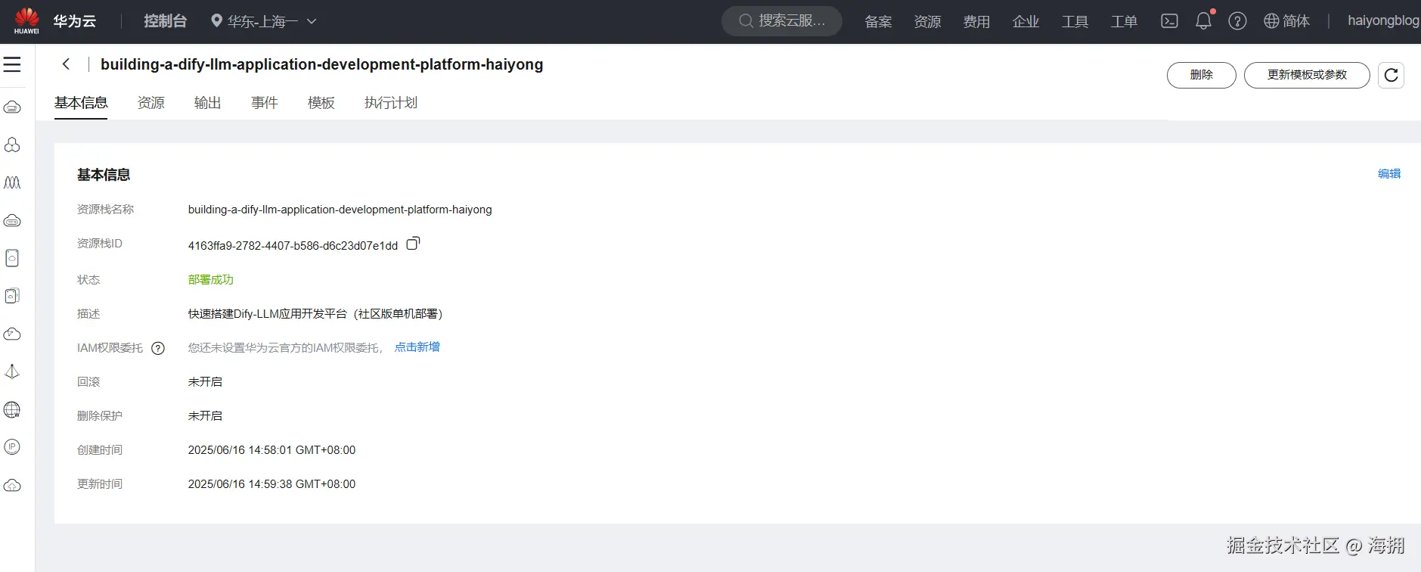Image resolution: width=1421 pixels, height=572 pixels.
Task: Open sidebar wave-shaped scaling icon
Action: 12,182
